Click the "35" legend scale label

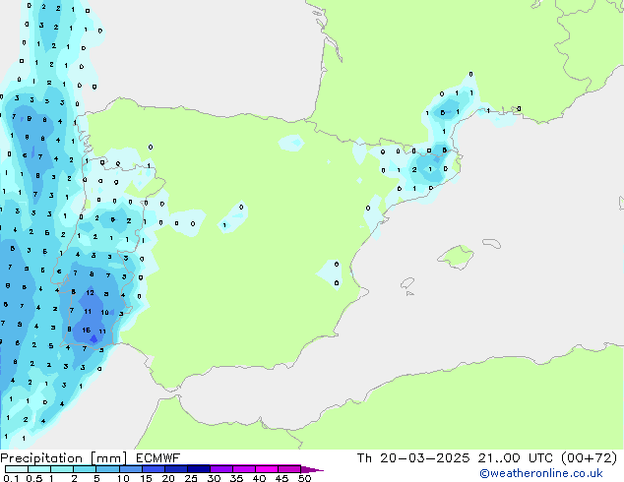coord(236,478)
